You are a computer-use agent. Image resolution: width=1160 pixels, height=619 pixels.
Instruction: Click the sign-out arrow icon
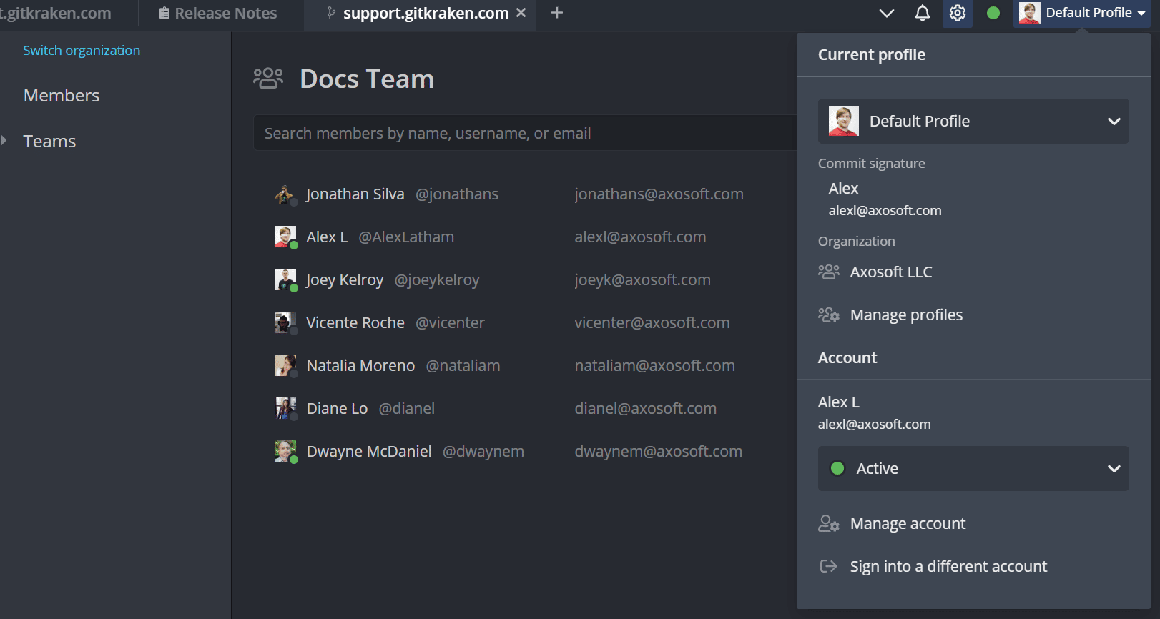pos(828,567)
